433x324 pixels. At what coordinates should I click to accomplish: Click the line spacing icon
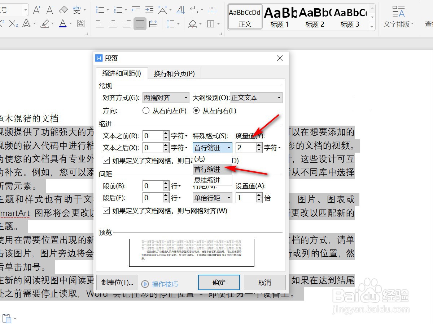point(170,24)
